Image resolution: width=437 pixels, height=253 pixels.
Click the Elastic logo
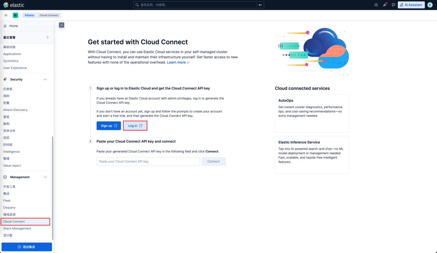point(14,5)
